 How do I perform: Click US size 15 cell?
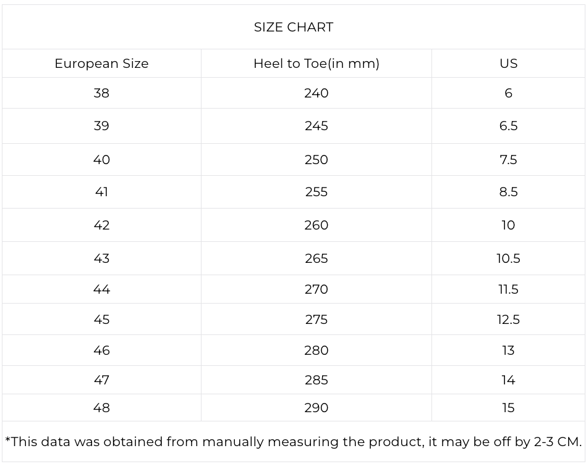[x=508, y=408]
